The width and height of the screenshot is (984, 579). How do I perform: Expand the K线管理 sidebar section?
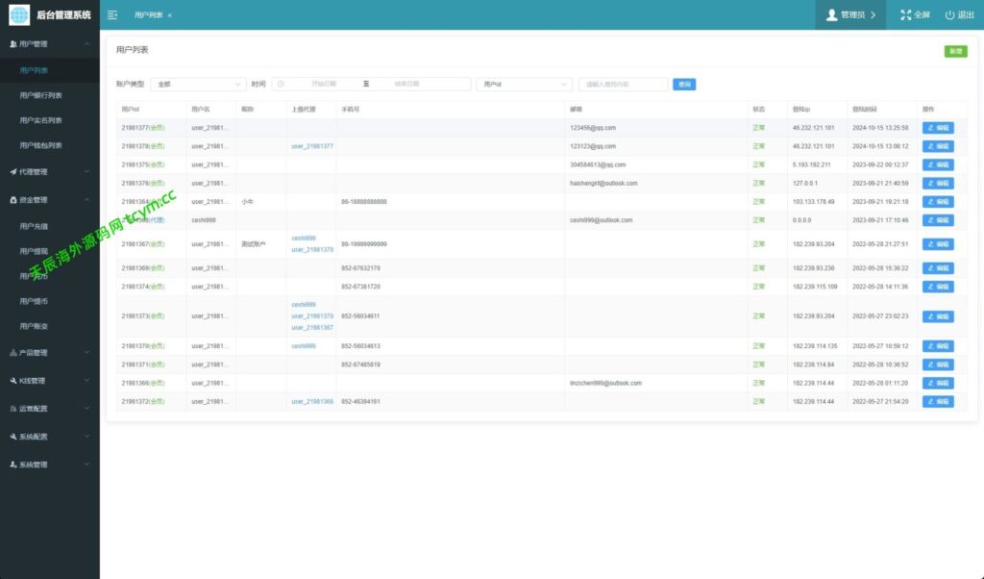[x=50, y=381]
